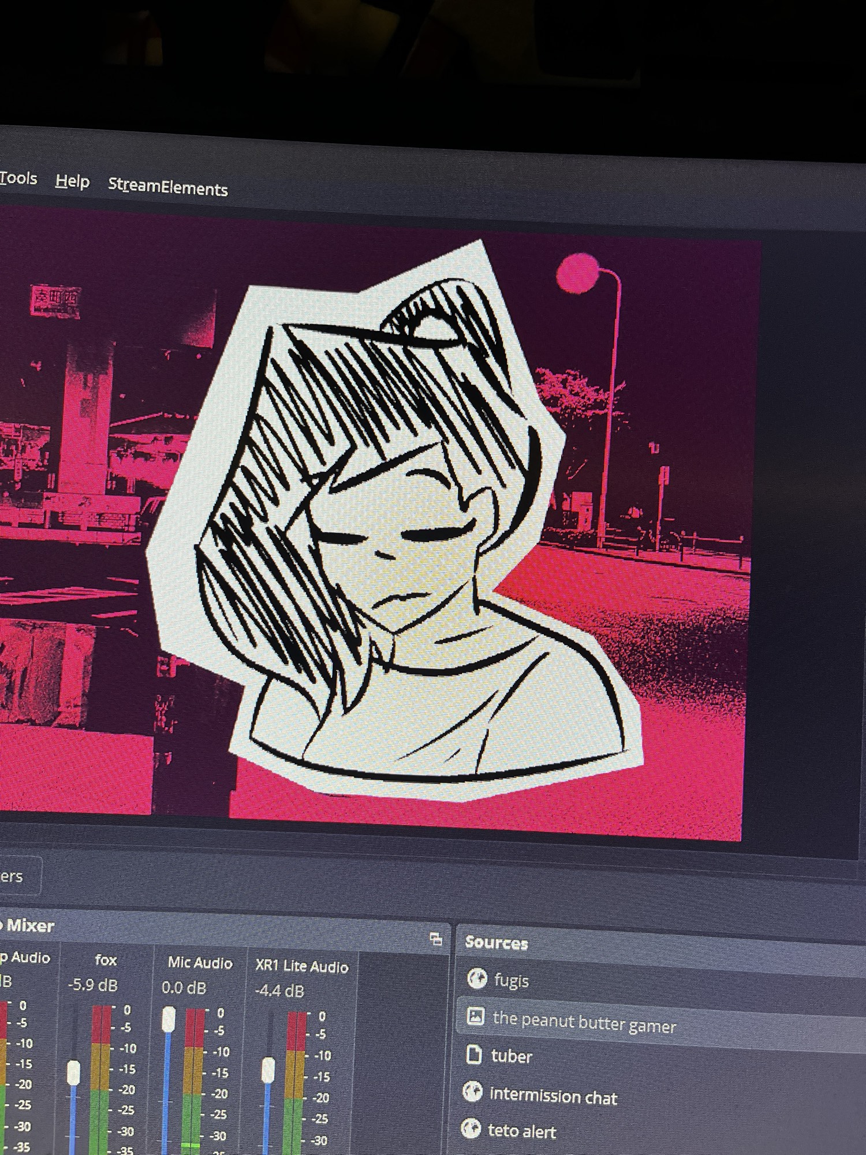866x1155 pixels.
Task: Click the intermission chat browser icon
Action: [472, 1092]
